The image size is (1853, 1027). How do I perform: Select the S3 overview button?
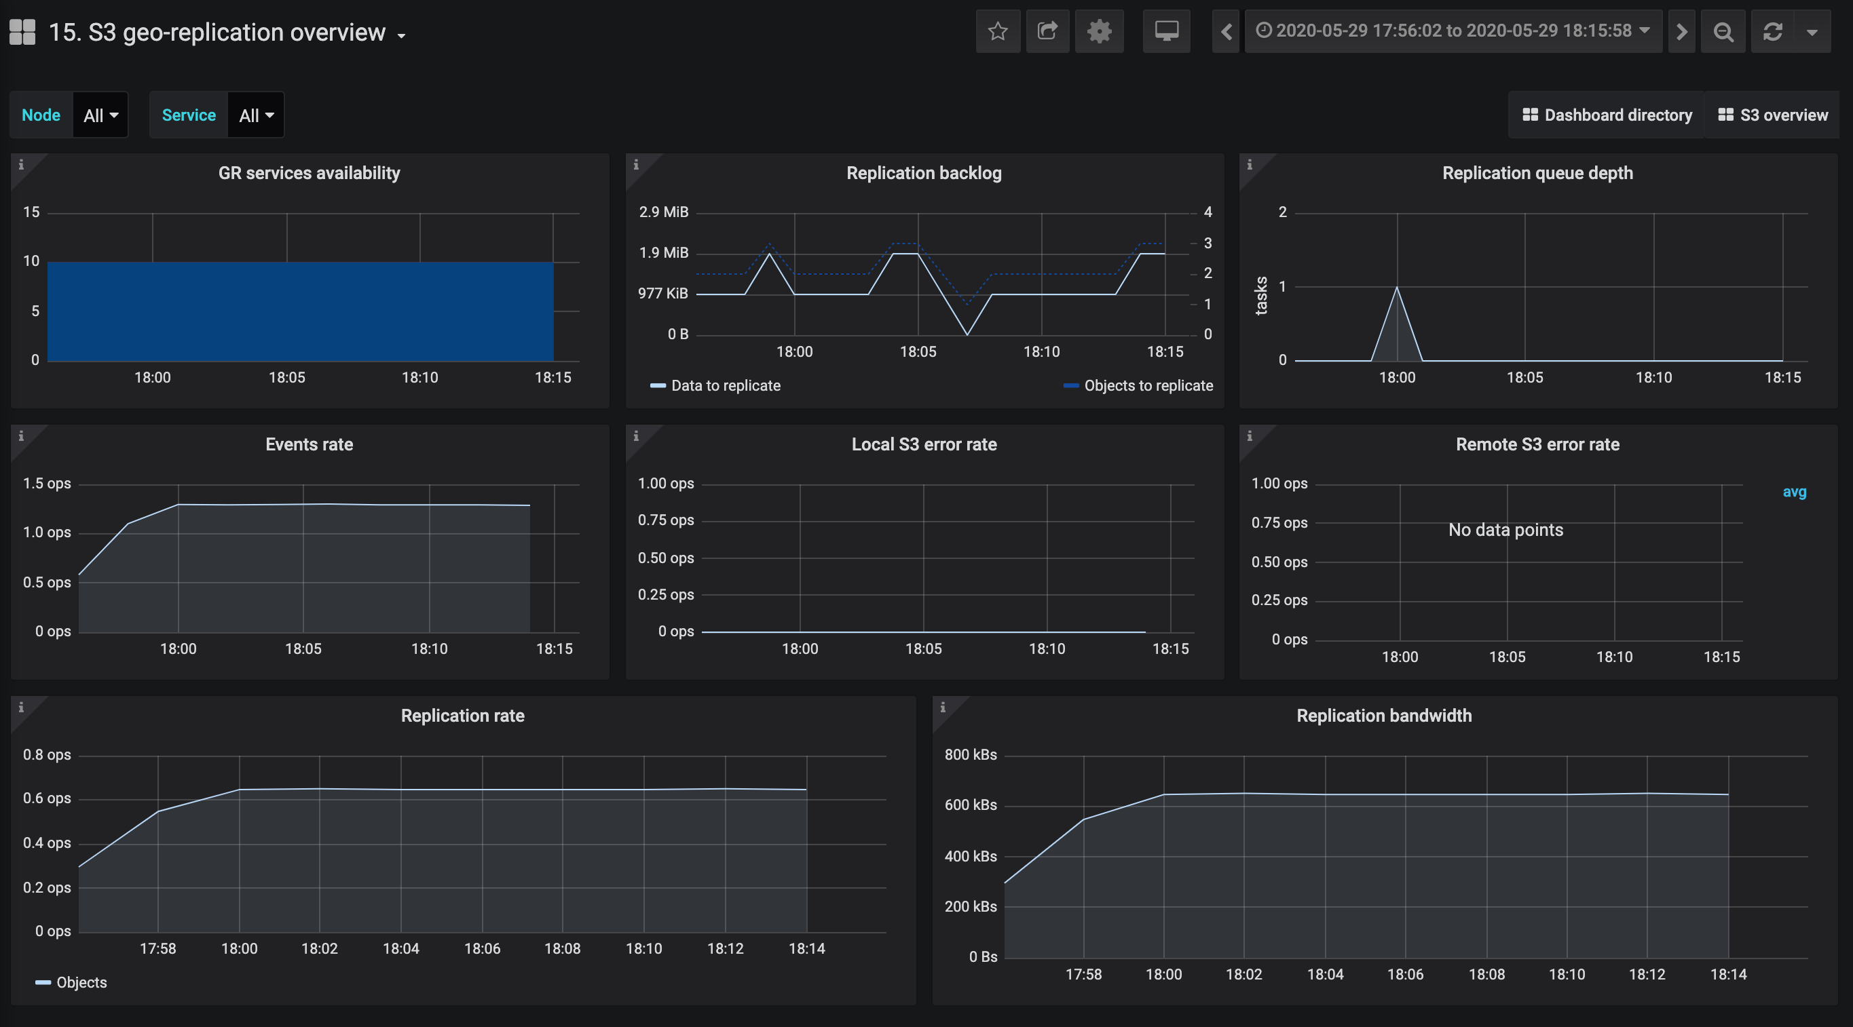[x=1772, y=115]
